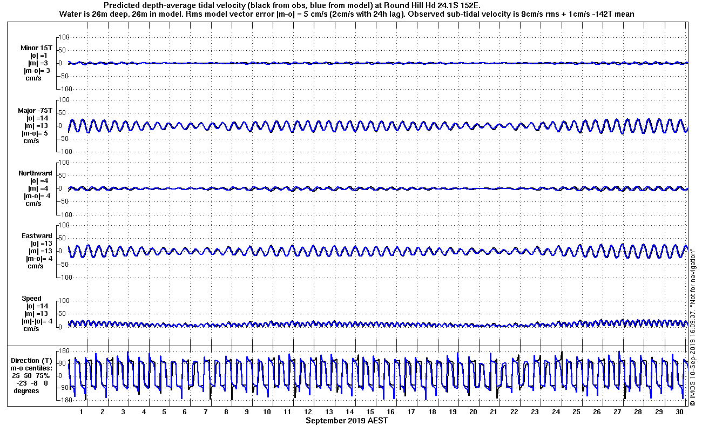The height and width of the screenshot is (432, 702).
Task: Click day 30 tick label on time axis
Action: tap(680, 411)
